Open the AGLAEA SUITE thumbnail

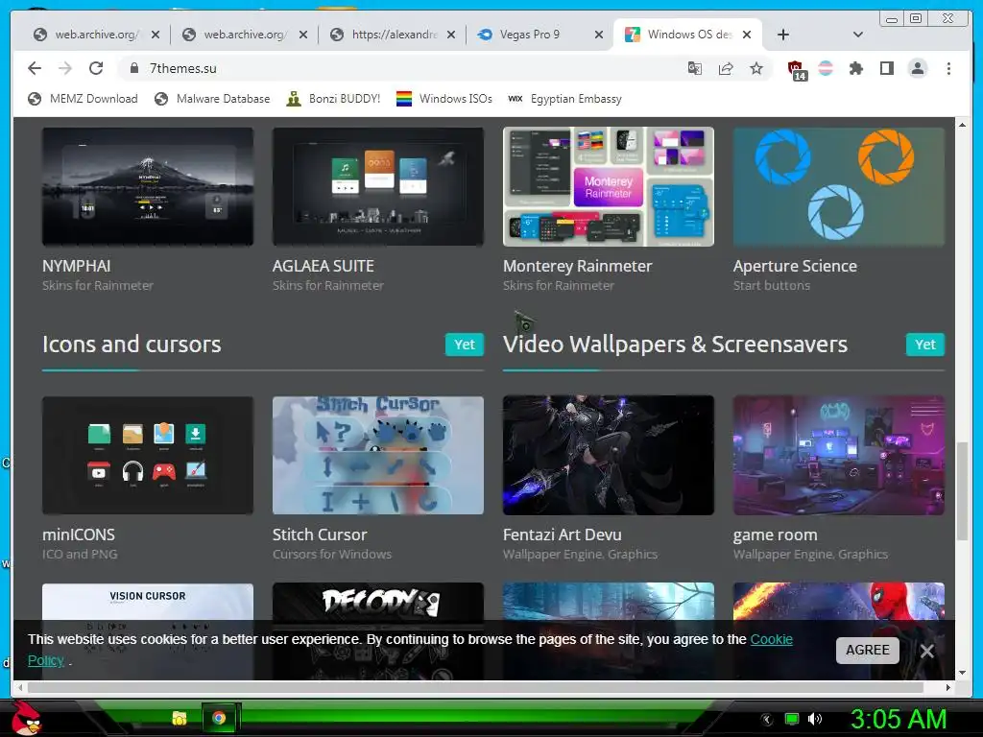[378, 186]
